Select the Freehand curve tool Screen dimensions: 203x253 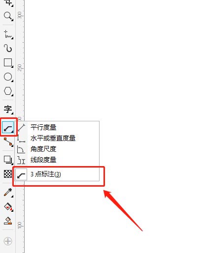[8, 34]
